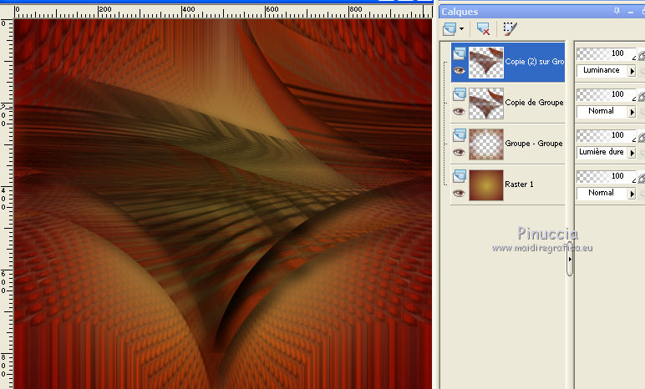Hide the Copie de Groupe layer
The width and height of the screenshot is (645, 389).
coord(459,111)
